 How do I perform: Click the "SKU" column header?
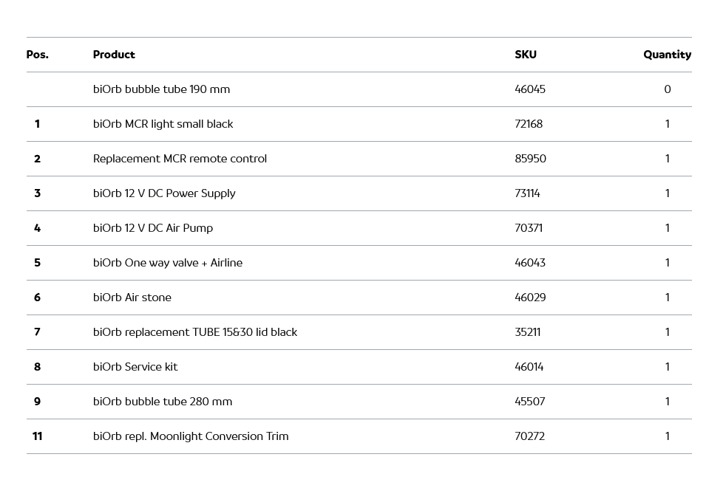[526, 55]
